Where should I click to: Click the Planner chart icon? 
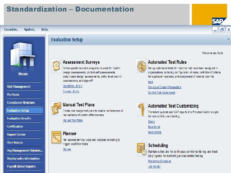click(56, 137)
